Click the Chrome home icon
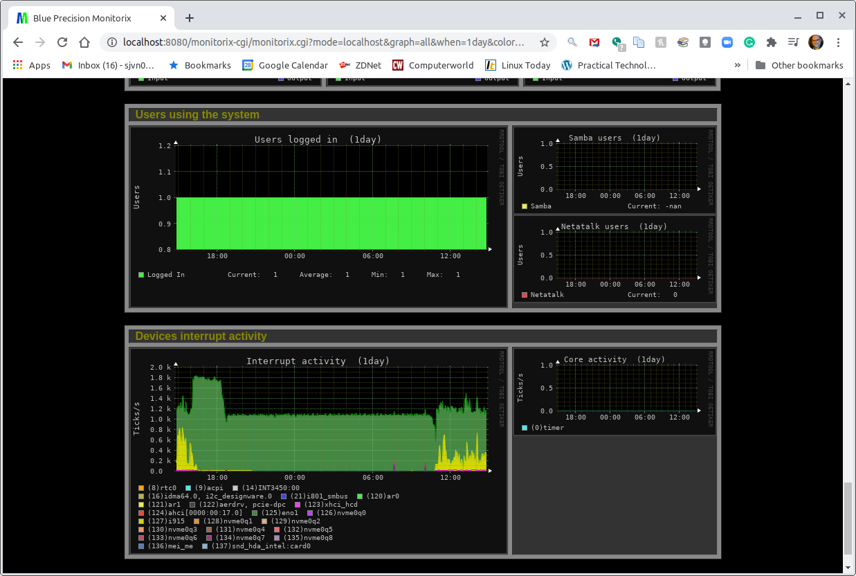 pyautogui.click(x=84, y=42)
